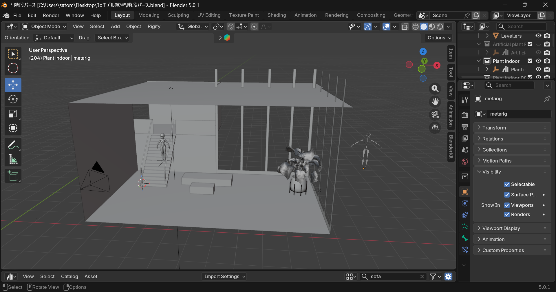Select the Rotate tool in toolbar
Image resolution: width=556 pixels, height=292 pixels.
point(13,99)
